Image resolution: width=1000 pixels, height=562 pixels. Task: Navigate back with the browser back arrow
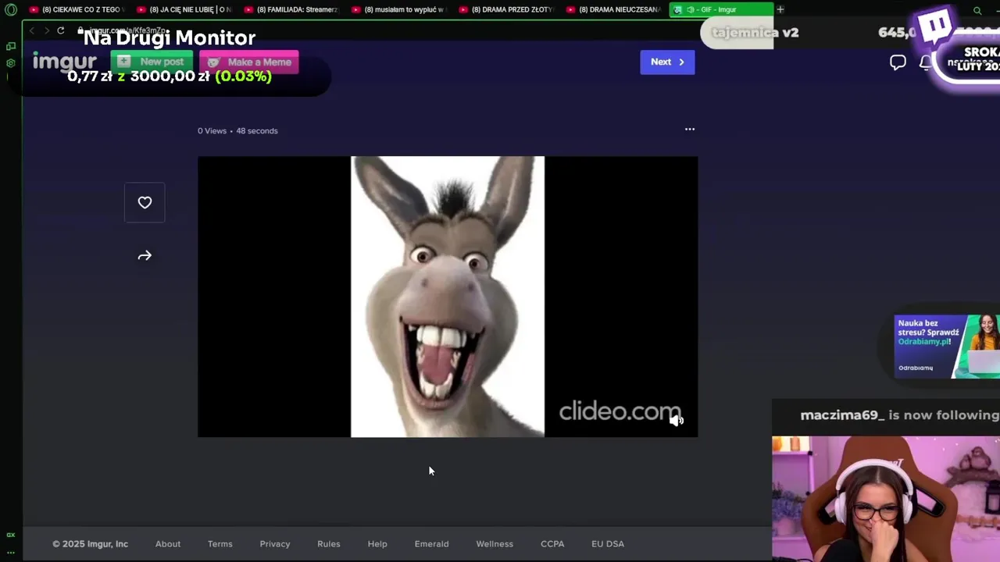[32, 30]
